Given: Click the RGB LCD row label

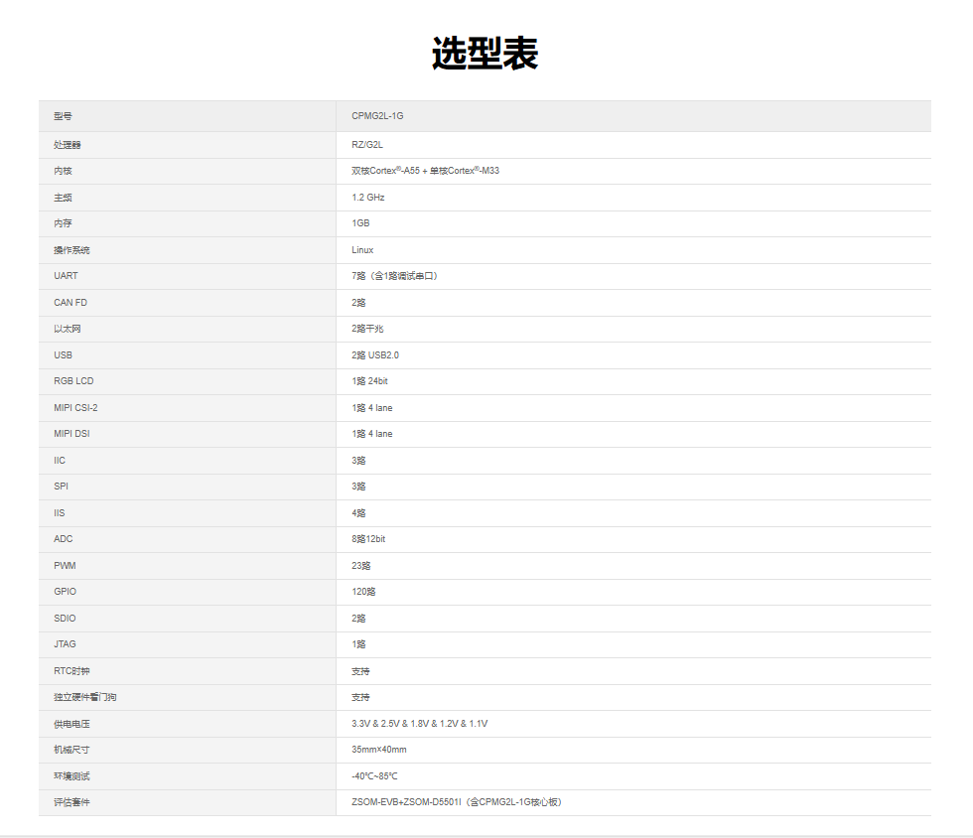Looking at the screenshot, I should click(73, 381).
